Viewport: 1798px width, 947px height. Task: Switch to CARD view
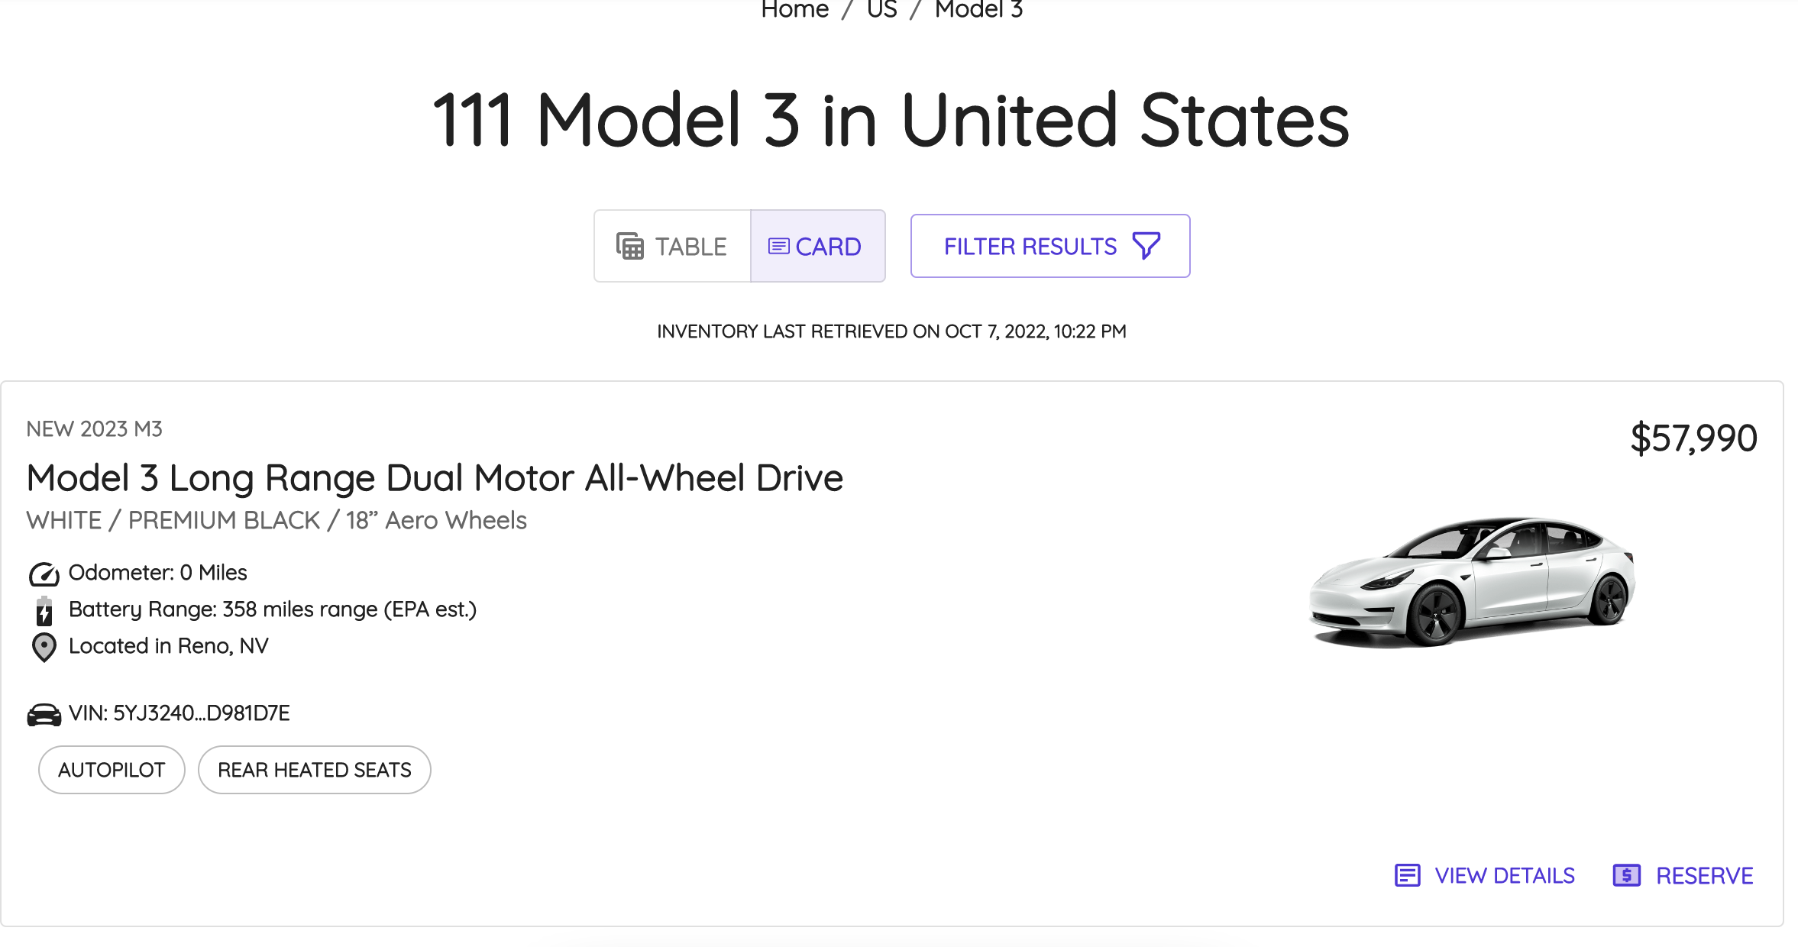click(817, 247)
